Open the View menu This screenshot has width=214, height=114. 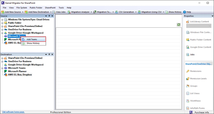[11, 8]
